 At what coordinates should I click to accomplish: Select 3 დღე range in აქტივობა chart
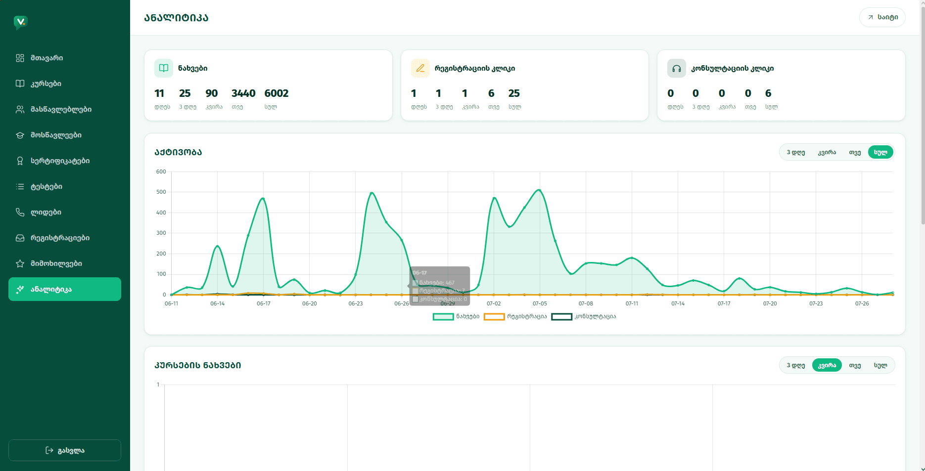pyautogui.click(x=796, y=152)
